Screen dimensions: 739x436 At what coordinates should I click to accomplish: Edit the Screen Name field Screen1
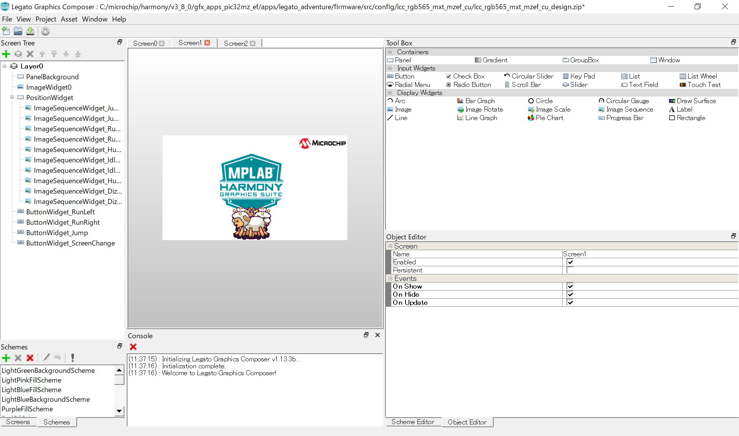pos(650,254)
